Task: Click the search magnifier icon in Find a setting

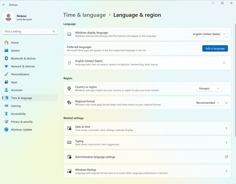Action: (54, 31)
